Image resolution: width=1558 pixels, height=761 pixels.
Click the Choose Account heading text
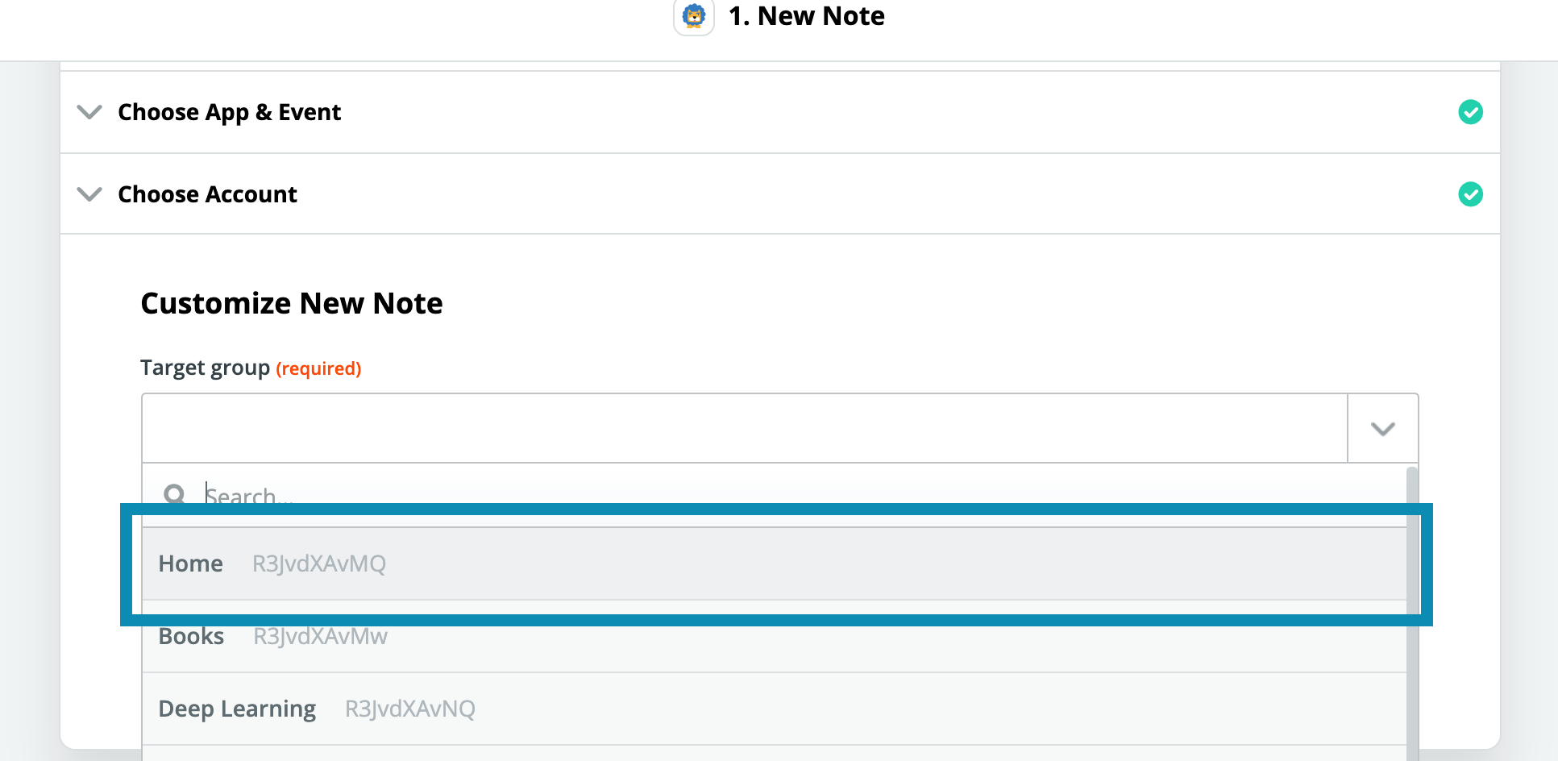(x=208, y=194)
